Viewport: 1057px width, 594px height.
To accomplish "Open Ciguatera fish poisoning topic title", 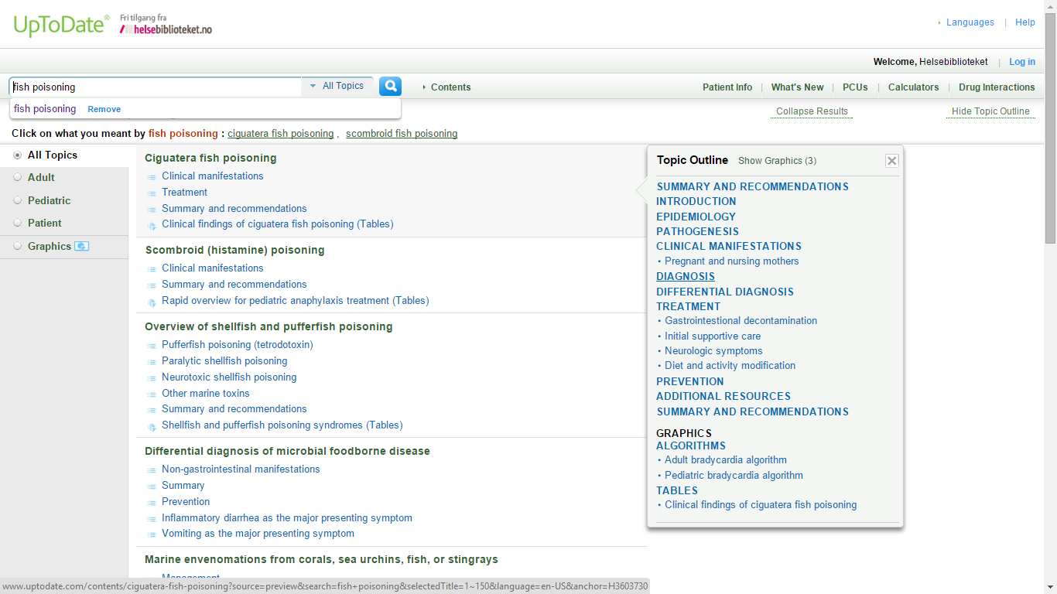I will [210, 158].
